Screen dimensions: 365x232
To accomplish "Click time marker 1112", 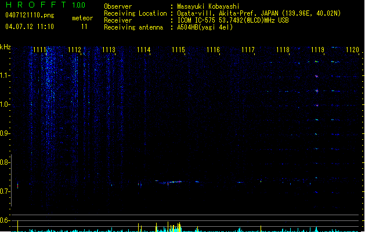I will point(74,50).
